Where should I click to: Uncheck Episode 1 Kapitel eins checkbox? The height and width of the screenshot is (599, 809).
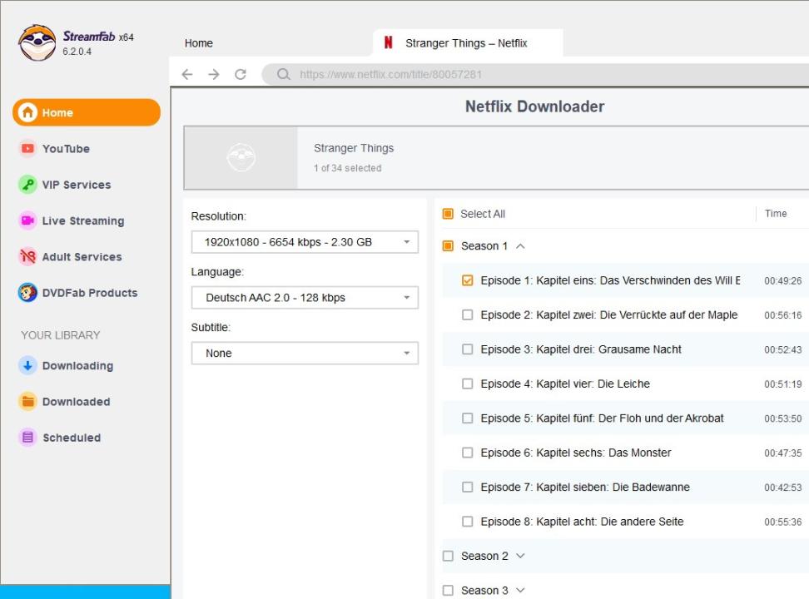point(467,281)
